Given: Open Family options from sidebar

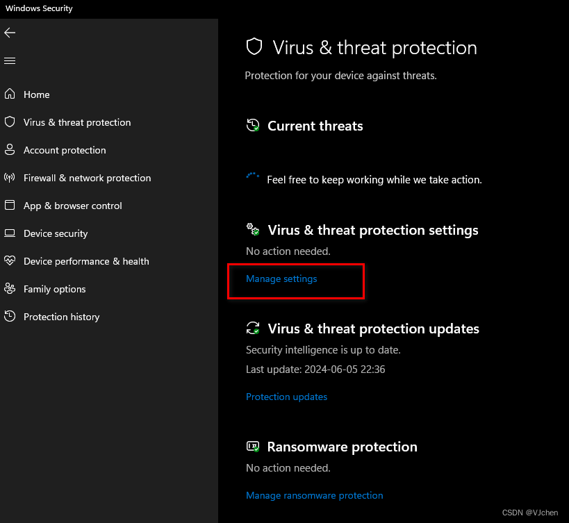Looking at the screenshot, I should pyautogui.click(x=54, y=289).
